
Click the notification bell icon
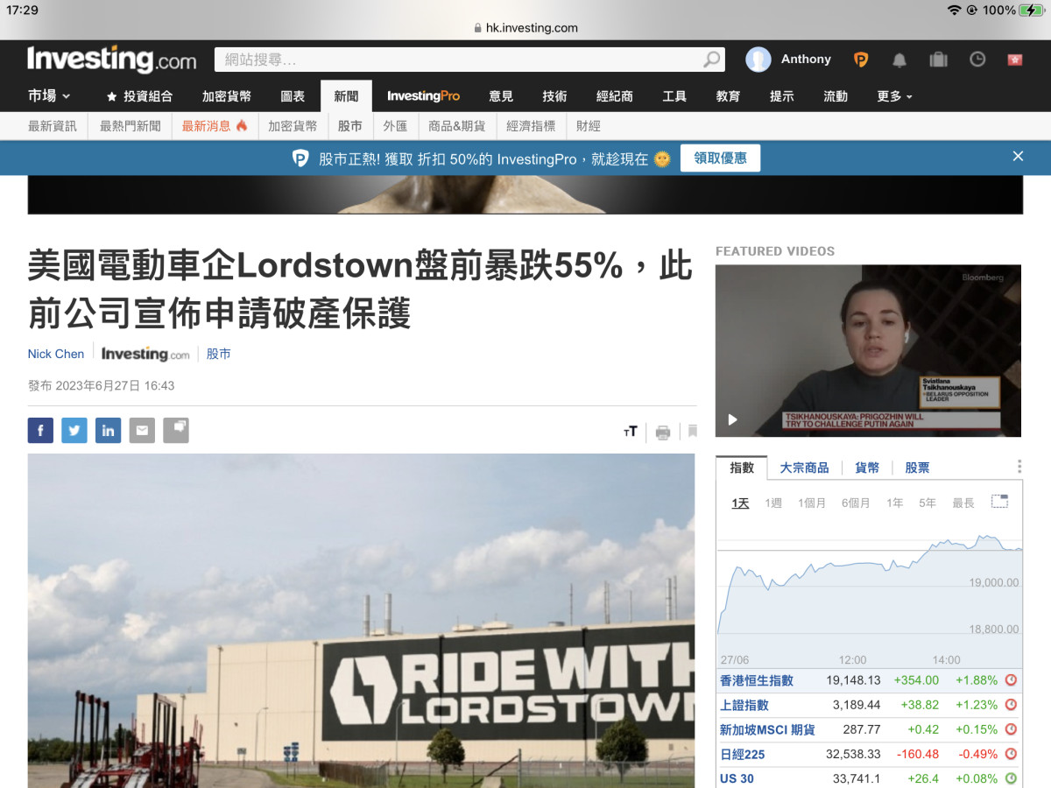pos(899,60)
